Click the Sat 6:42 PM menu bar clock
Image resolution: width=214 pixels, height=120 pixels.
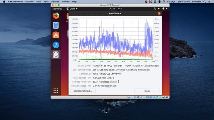click(184, 2)
